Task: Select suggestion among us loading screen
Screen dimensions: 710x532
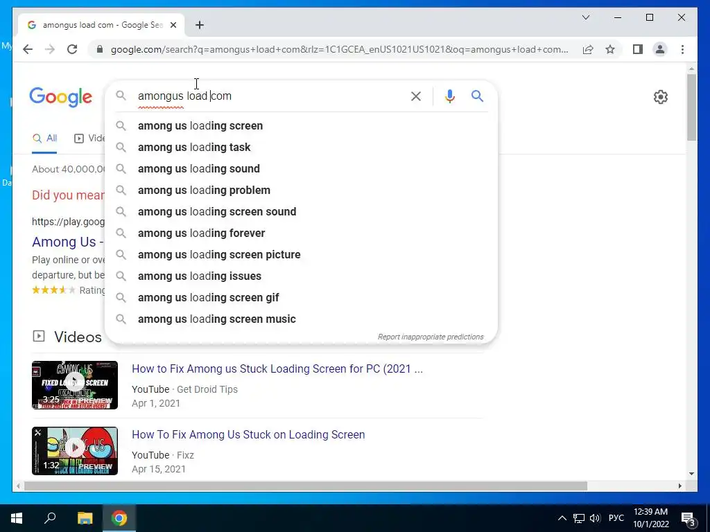Action: [301, 126]
